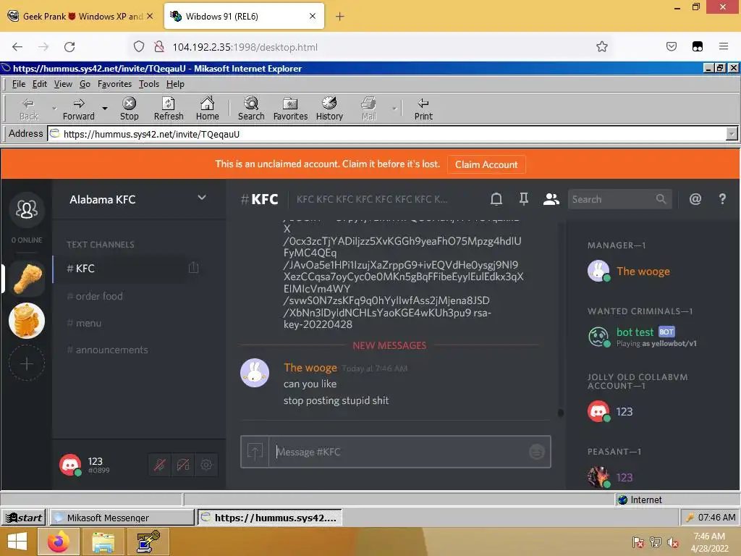
Task: Toggle the member list icon
Action: [x=551, y=199]
